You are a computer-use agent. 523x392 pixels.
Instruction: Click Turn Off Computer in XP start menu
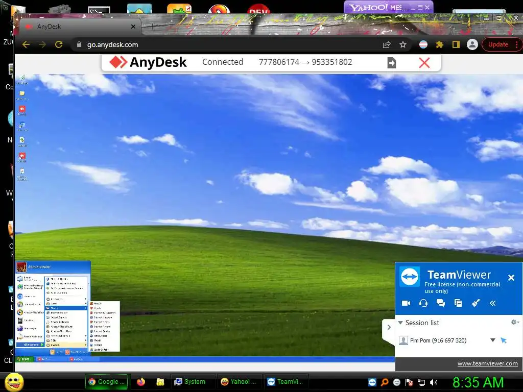(77, 352)
